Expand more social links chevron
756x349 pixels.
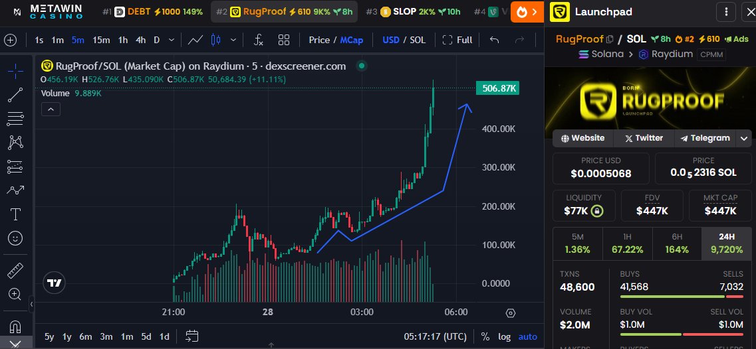(x=743, y=138)
